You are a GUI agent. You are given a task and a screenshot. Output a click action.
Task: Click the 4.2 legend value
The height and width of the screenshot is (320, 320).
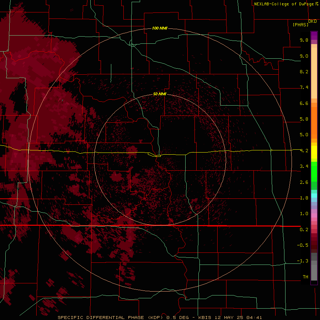[304, 151]
